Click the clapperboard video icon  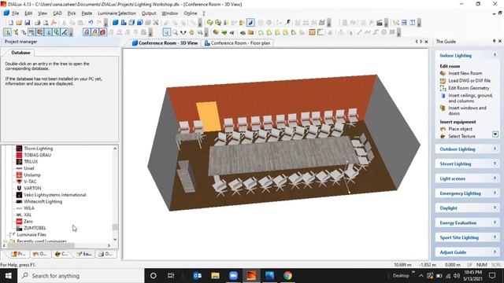click(380, 23)
